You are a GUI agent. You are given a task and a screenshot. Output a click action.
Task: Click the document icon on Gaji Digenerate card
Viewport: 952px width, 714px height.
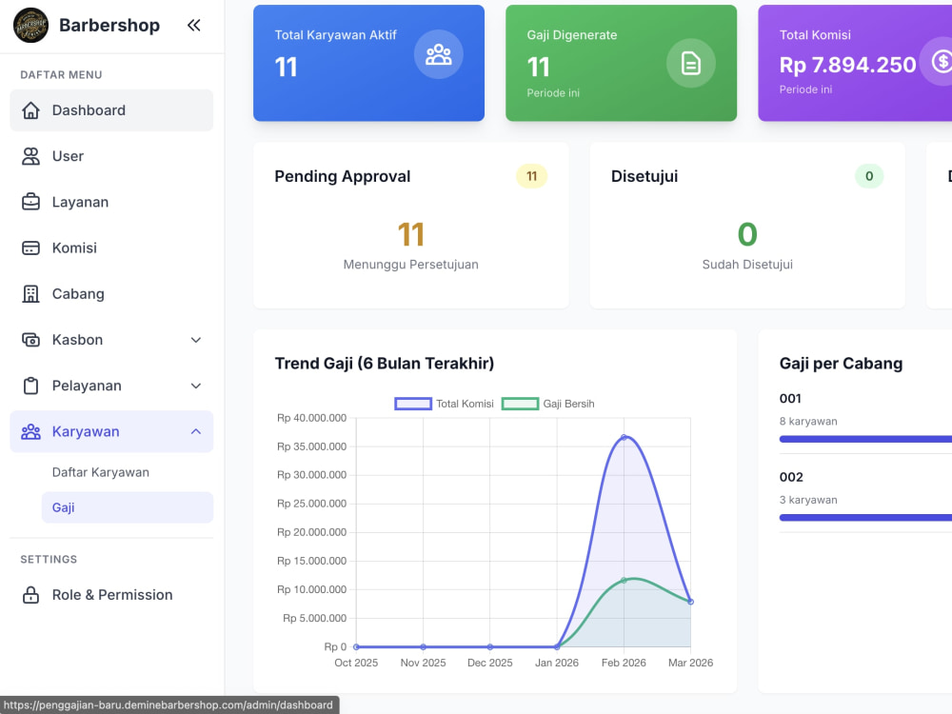(691, 63)
